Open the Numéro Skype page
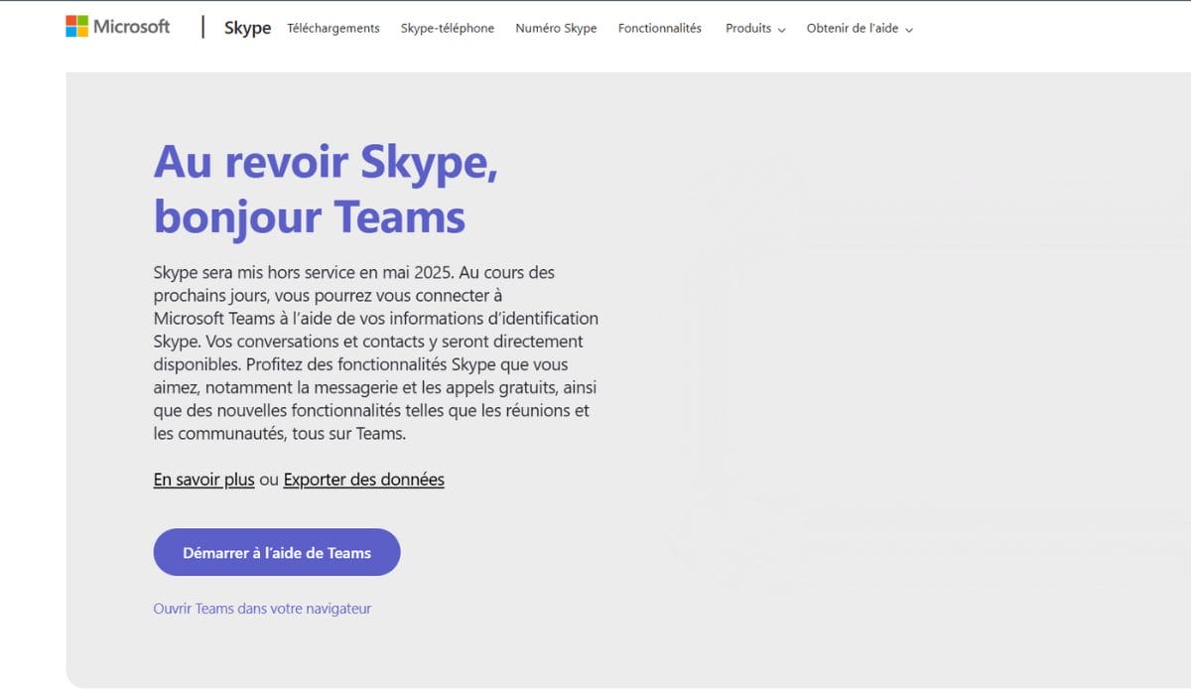The image size is (1191, 695). pyautogui.click(x=555, y=30)
